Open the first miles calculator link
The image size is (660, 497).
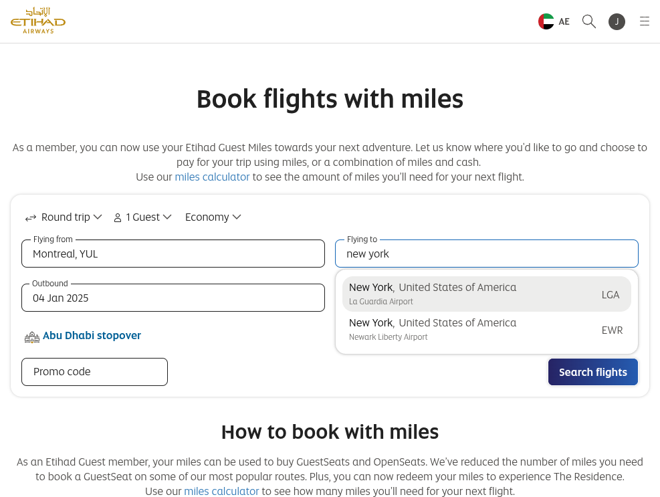212,177
